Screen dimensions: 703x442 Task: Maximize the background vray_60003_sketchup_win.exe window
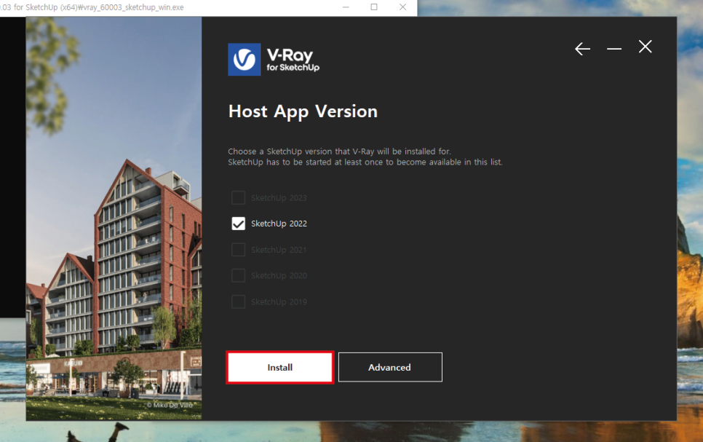(374, 7)
